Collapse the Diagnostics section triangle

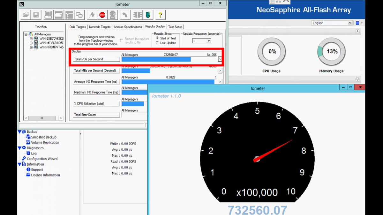click(19, 148)
